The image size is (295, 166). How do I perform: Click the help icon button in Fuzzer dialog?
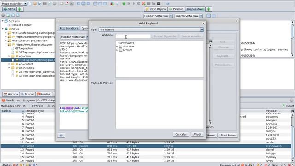[x=61, y=135]
